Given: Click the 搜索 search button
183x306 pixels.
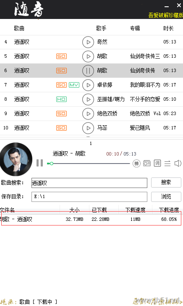Looking at the screenshot, I should tap(166, 183).
